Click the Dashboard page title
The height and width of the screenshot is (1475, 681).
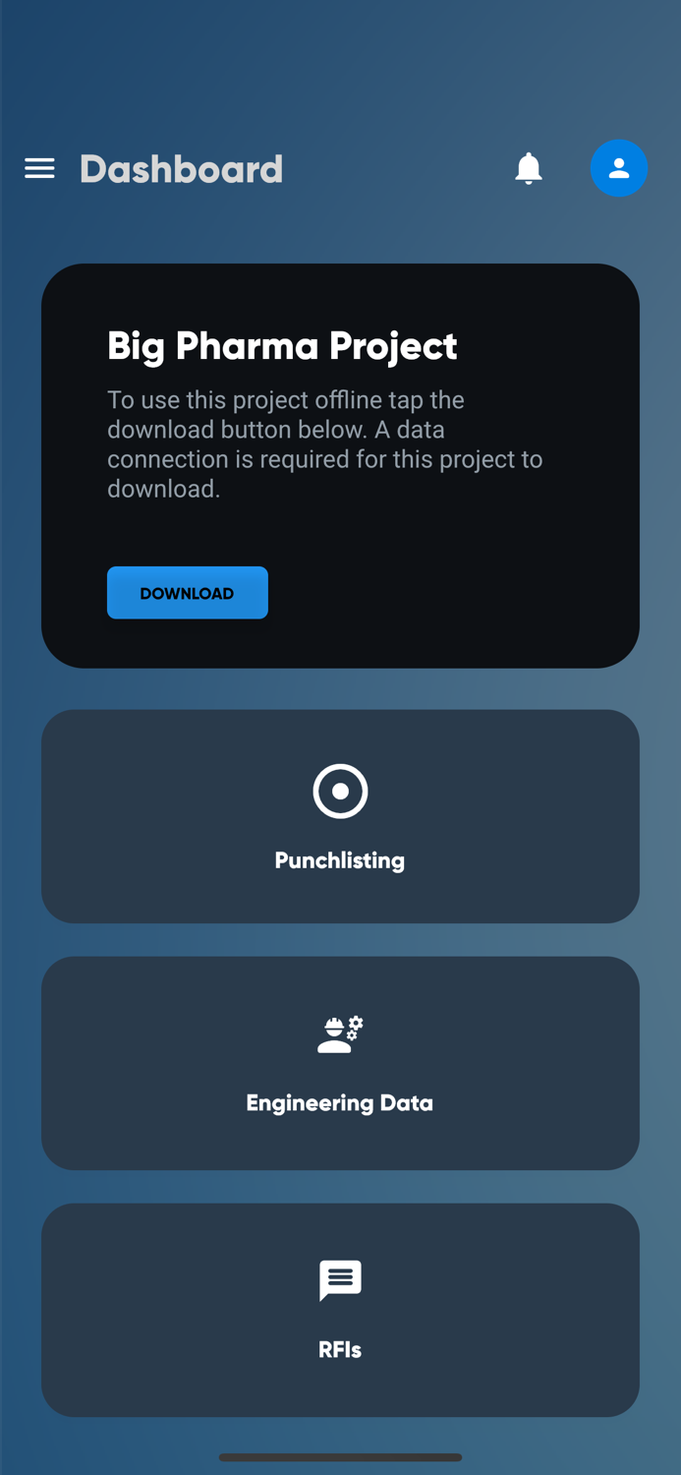coord(182,169)
